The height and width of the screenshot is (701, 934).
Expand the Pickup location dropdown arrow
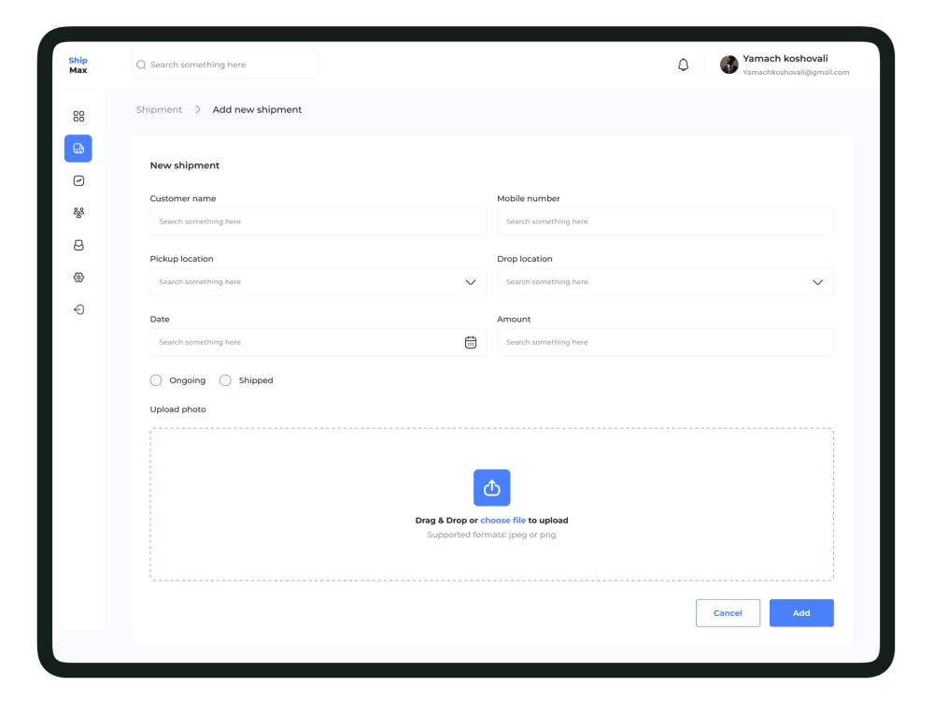pos(471,282)
